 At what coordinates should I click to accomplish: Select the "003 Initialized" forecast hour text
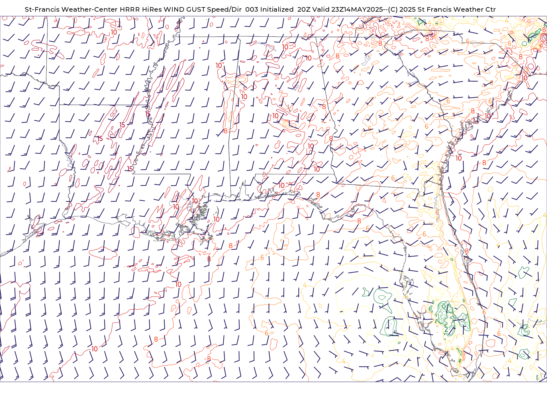coord(269,9)
